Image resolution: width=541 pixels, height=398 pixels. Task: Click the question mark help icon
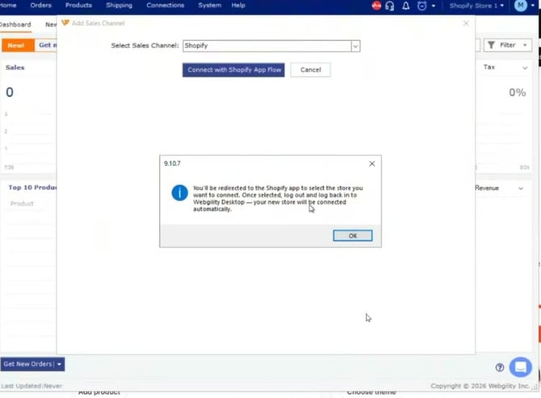pyautogui.click(x=499, y=367)
